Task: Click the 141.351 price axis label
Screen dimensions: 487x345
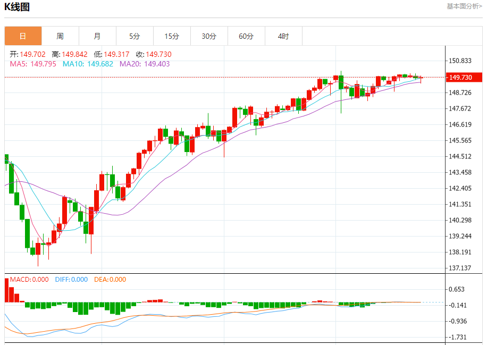Action: [x=460, y=204]
